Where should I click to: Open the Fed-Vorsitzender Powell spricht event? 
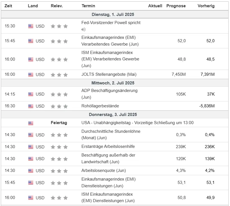coord(111,23)
